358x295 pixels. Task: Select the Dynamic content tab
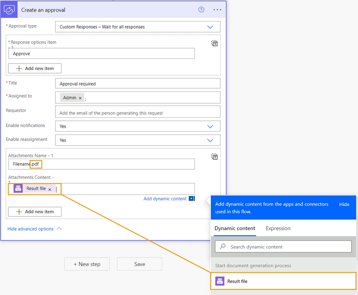235,228
